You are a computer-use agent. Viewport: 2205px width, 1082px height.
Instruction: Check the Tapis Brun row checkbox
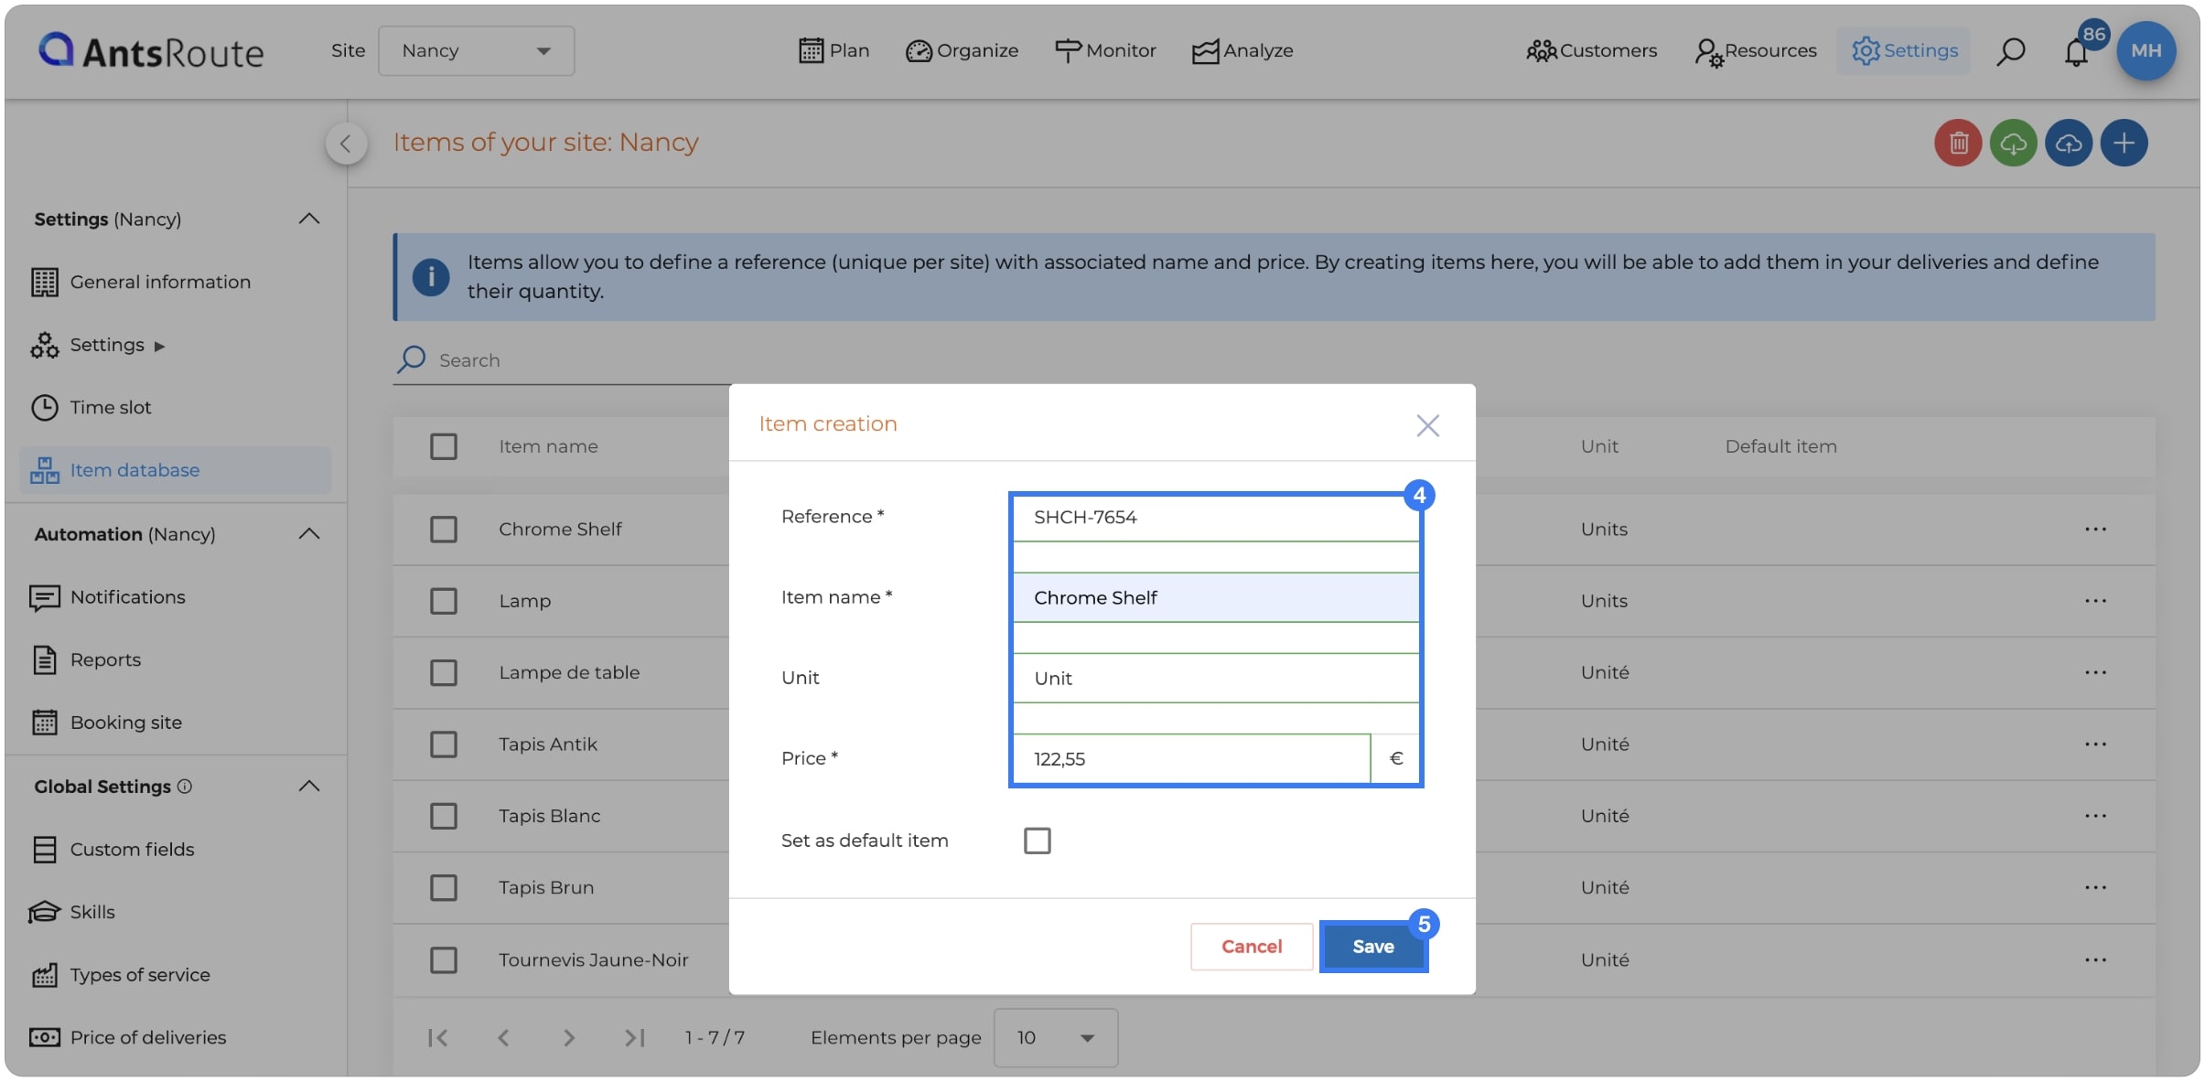point(444,887)
